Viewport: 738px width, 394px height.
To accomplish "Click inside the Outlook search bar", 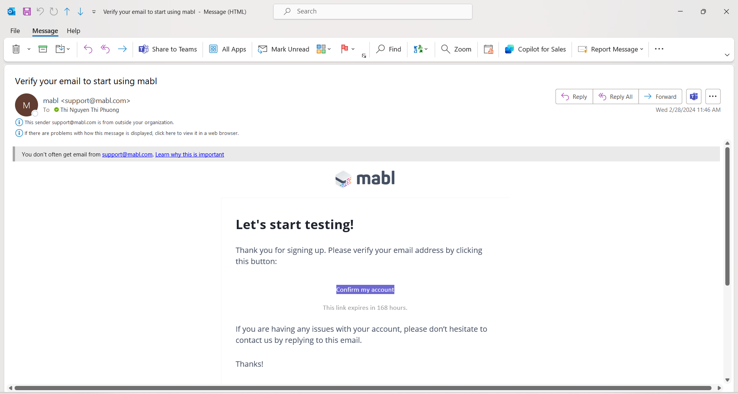I will tap(372, 11).
